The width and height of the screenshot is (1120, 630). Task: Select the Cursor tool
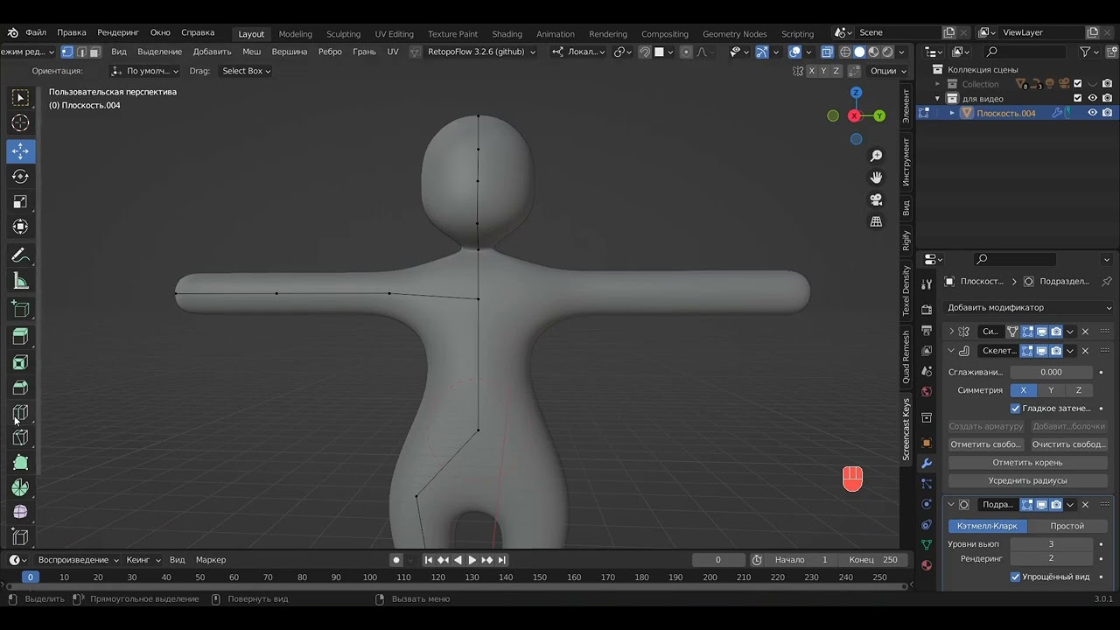point(20,123)
